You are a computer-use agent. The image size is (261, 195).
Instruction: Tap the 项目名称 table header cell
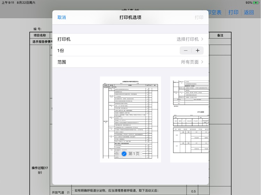coord(40,35)
